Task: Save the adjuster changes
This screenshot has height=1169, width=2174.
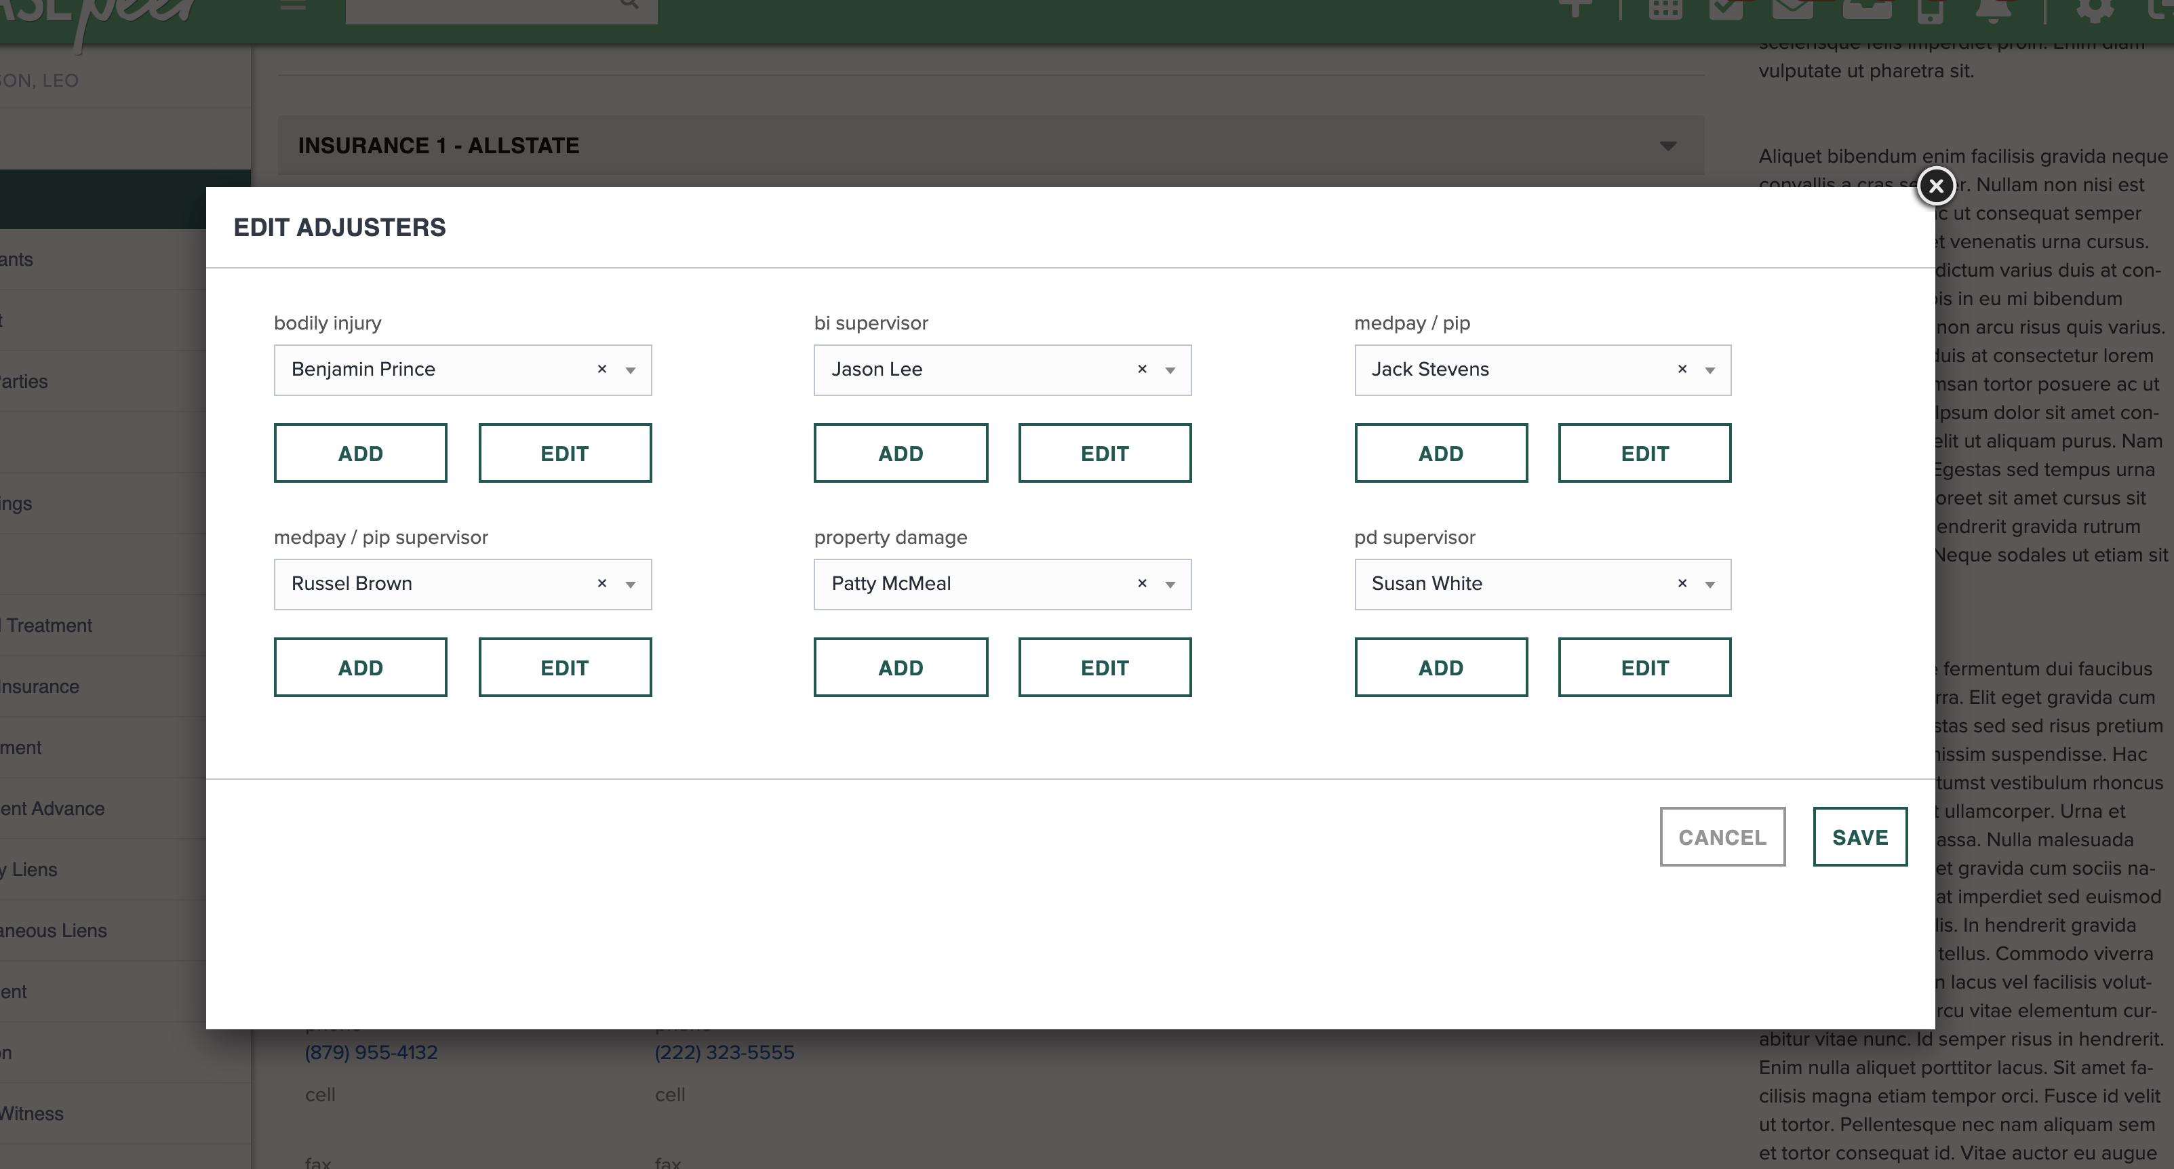Action: coord(1860,837)
